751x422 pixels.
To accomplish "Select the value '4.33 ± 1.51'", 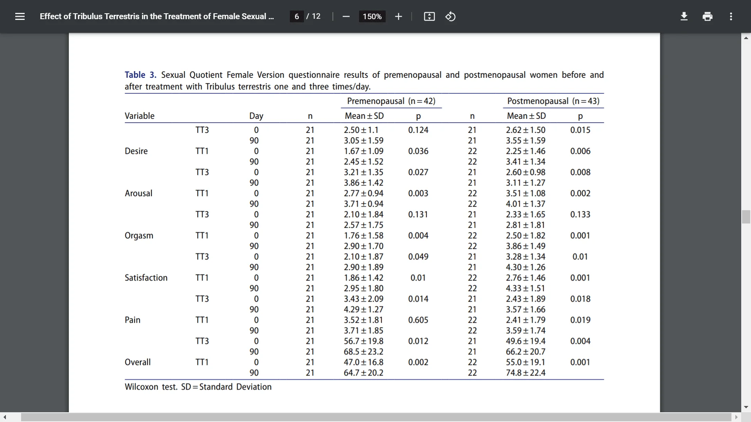I will click(525, 288).
